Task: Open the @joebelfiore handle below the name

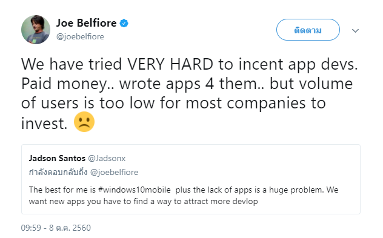Action: point(80,36)
